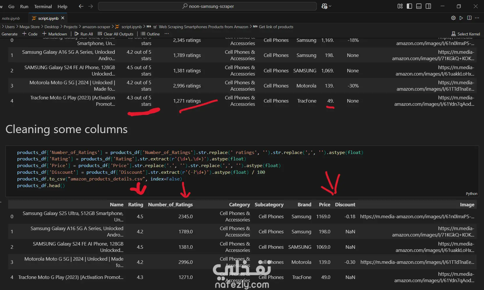The width and height of the screenshot is (484, 290).
Task: Open the Copilot chat icon
Action: [324, 6]
